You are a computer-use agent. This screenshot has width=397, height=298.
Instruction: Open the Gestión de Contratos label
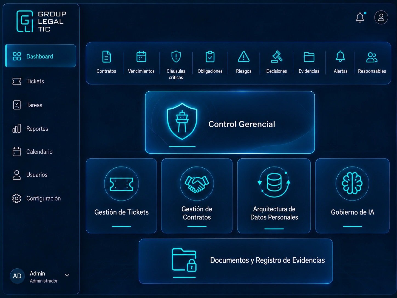click(197, 213)
